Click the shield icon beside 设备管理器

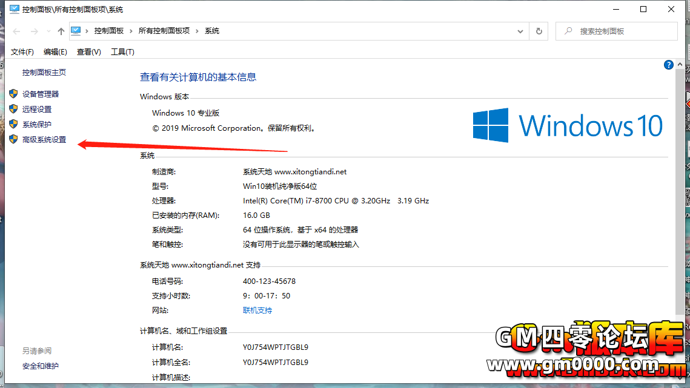(13, 94)
